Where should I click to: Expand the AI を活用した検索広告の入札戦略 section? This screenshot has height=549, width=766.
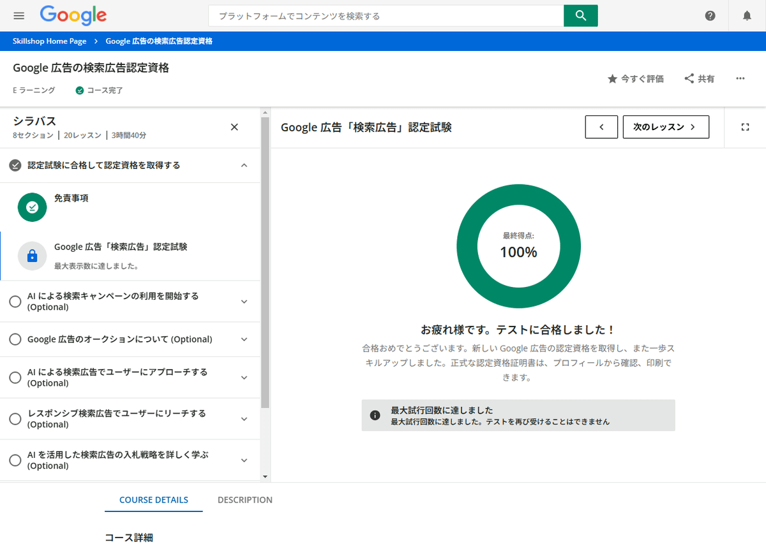(x=244, y=460)
